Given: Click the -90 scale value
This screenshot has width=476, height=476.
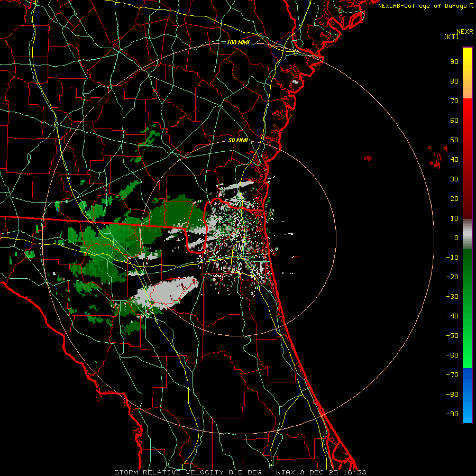Looking at the screenshot, I should (452, 414).
